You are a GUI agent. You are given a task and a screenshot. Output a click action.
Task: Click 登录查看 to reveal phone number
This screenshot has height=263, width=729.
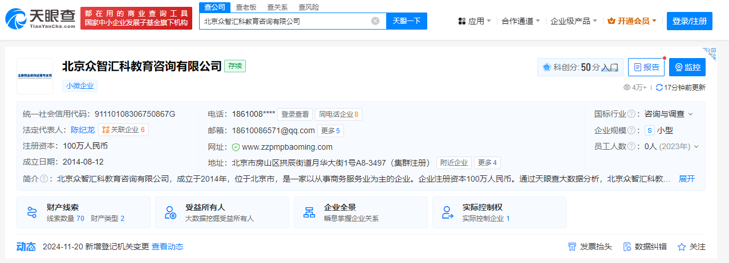(295, 114)
